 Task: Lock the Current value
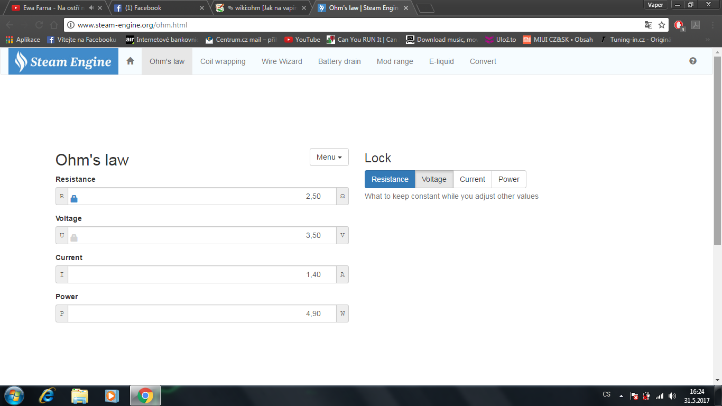point(472,179)
